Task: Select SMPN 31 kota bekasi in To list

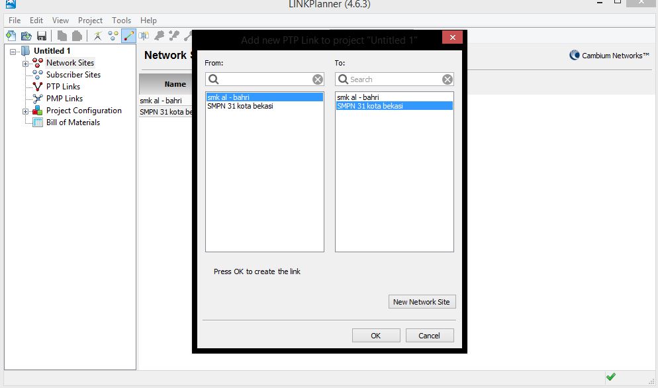Action: pyautogui.click(x=395, y=106)
